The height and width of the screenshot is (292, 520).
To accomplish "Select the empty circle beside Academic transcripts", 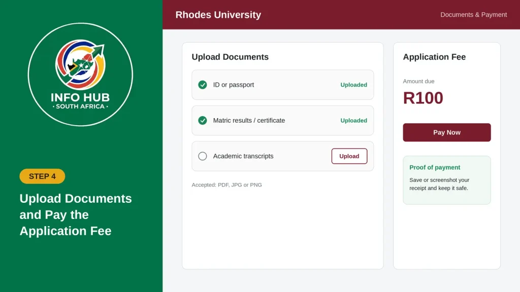I will [202, 156].
